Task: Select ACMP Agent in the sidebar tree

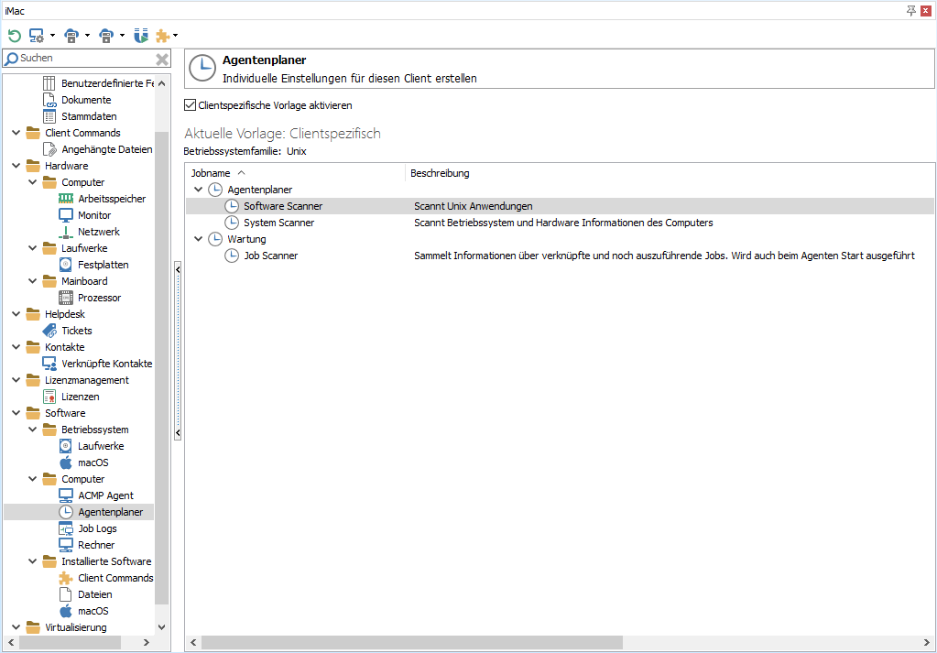Action: pyautogui.click(x=105, y=495)
